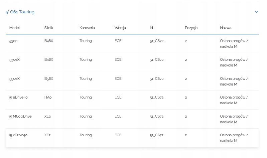
Task: Click Touring body cell in 530e row
Action: click(x=86, y=41)
